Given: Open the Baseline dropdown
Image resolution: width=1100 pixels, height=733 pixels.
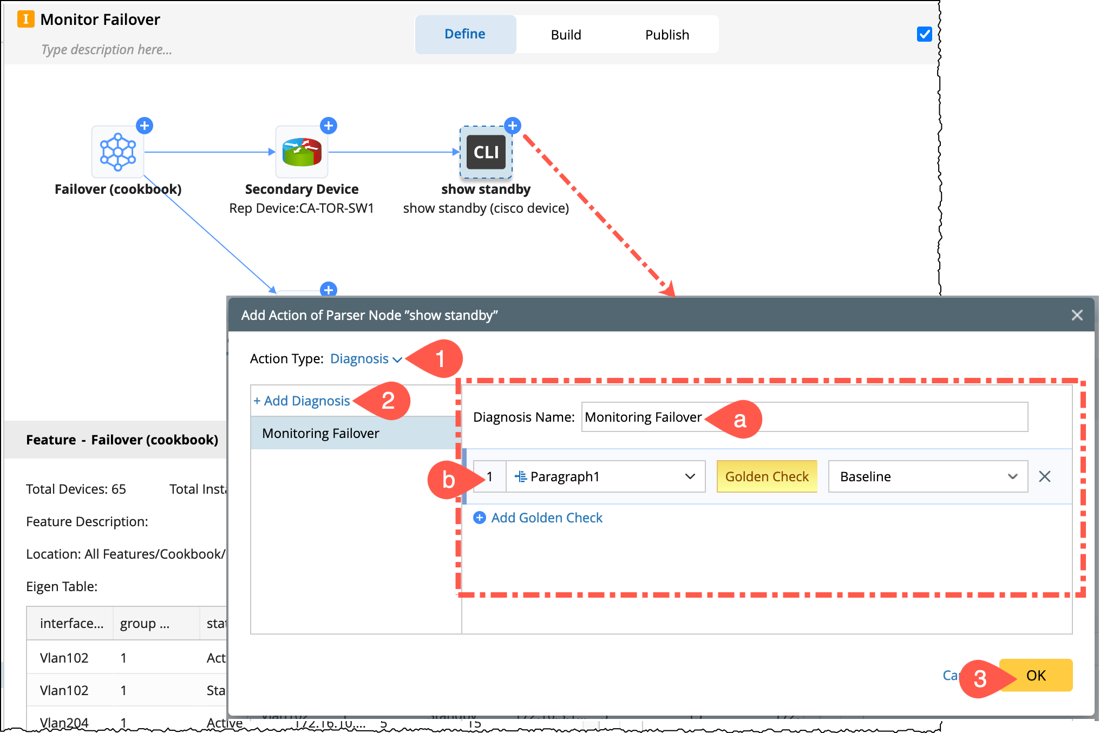Looking at the screenshot, I should pyautogui.click(x=927, y=476).
